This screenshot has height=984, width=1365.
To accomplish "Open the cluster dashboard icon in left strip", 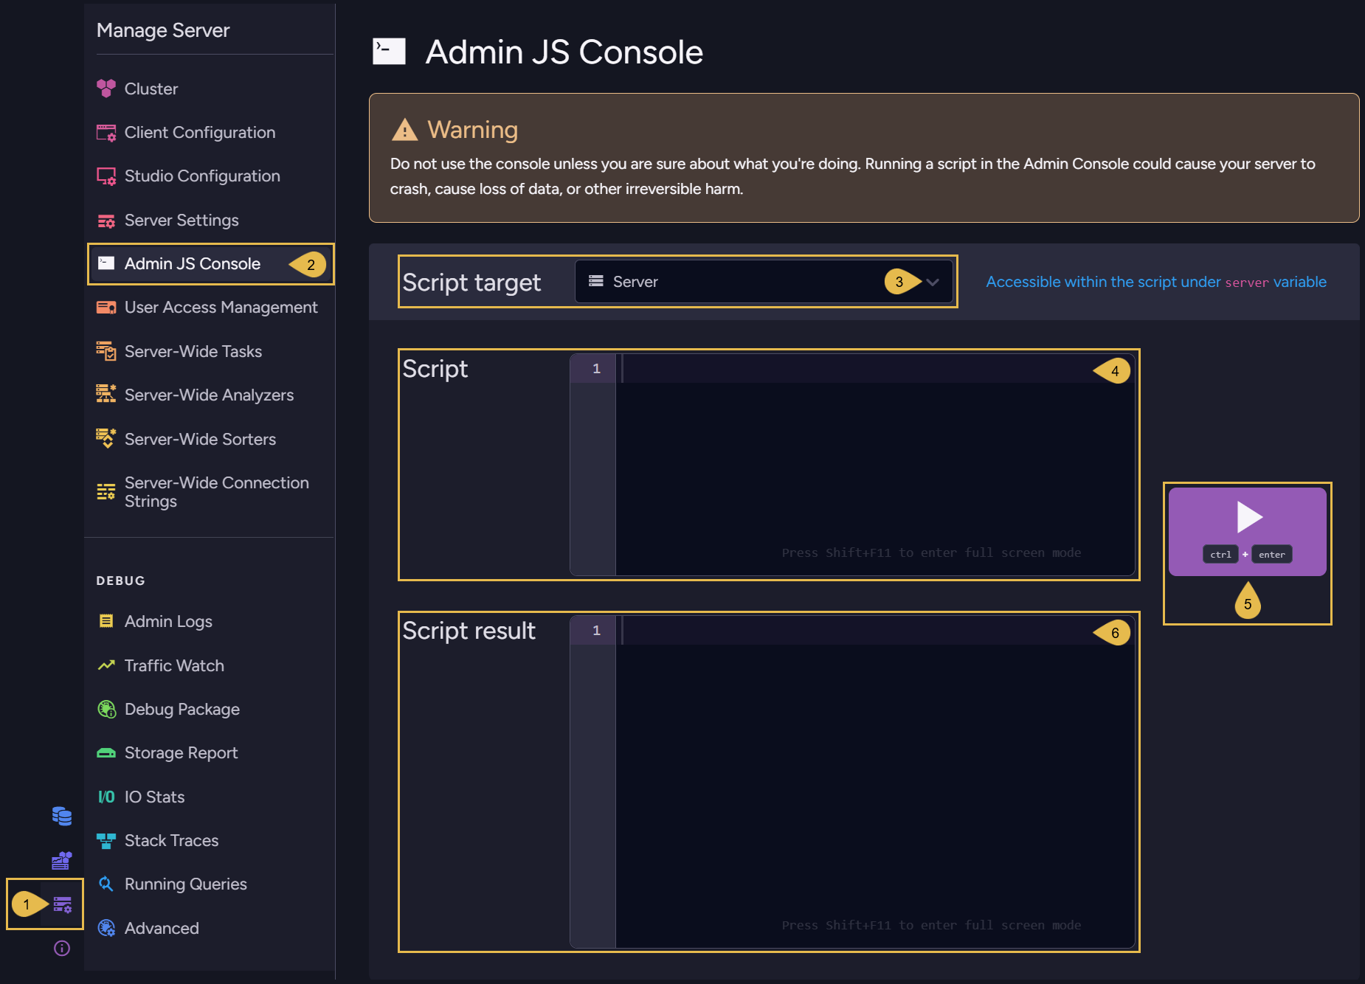I will point(62,860).
